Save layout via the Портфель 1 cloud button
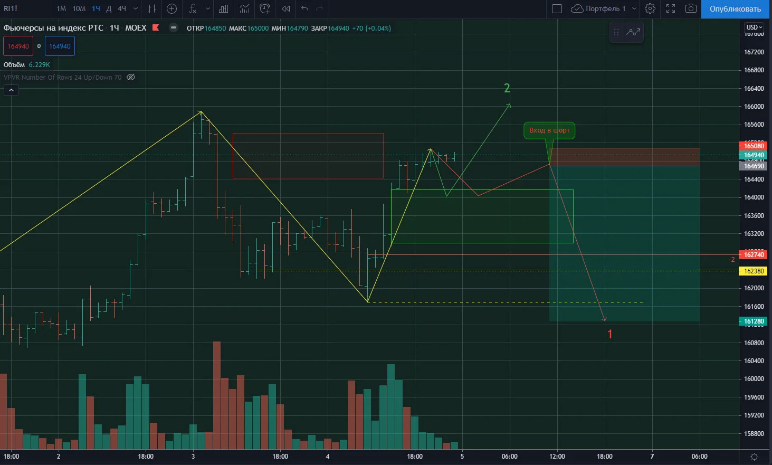 click(599, 8)
